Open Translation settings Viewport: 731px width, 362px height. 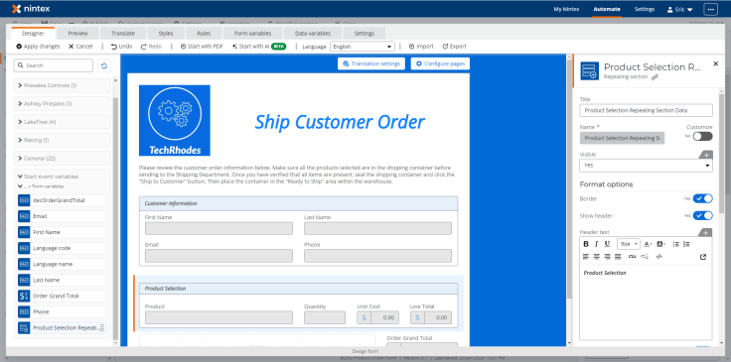371,63
